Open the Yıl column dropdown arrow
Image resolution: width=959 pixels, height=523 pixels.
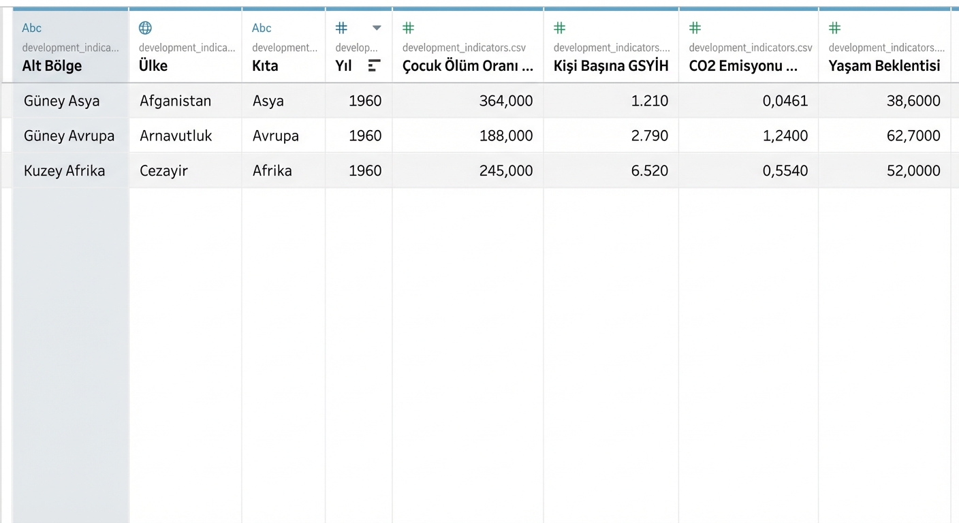(377, 28)
